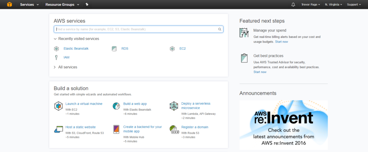Screen dimensions: 368x152
Task: Open the Support menu
Action: coord(354,5)
